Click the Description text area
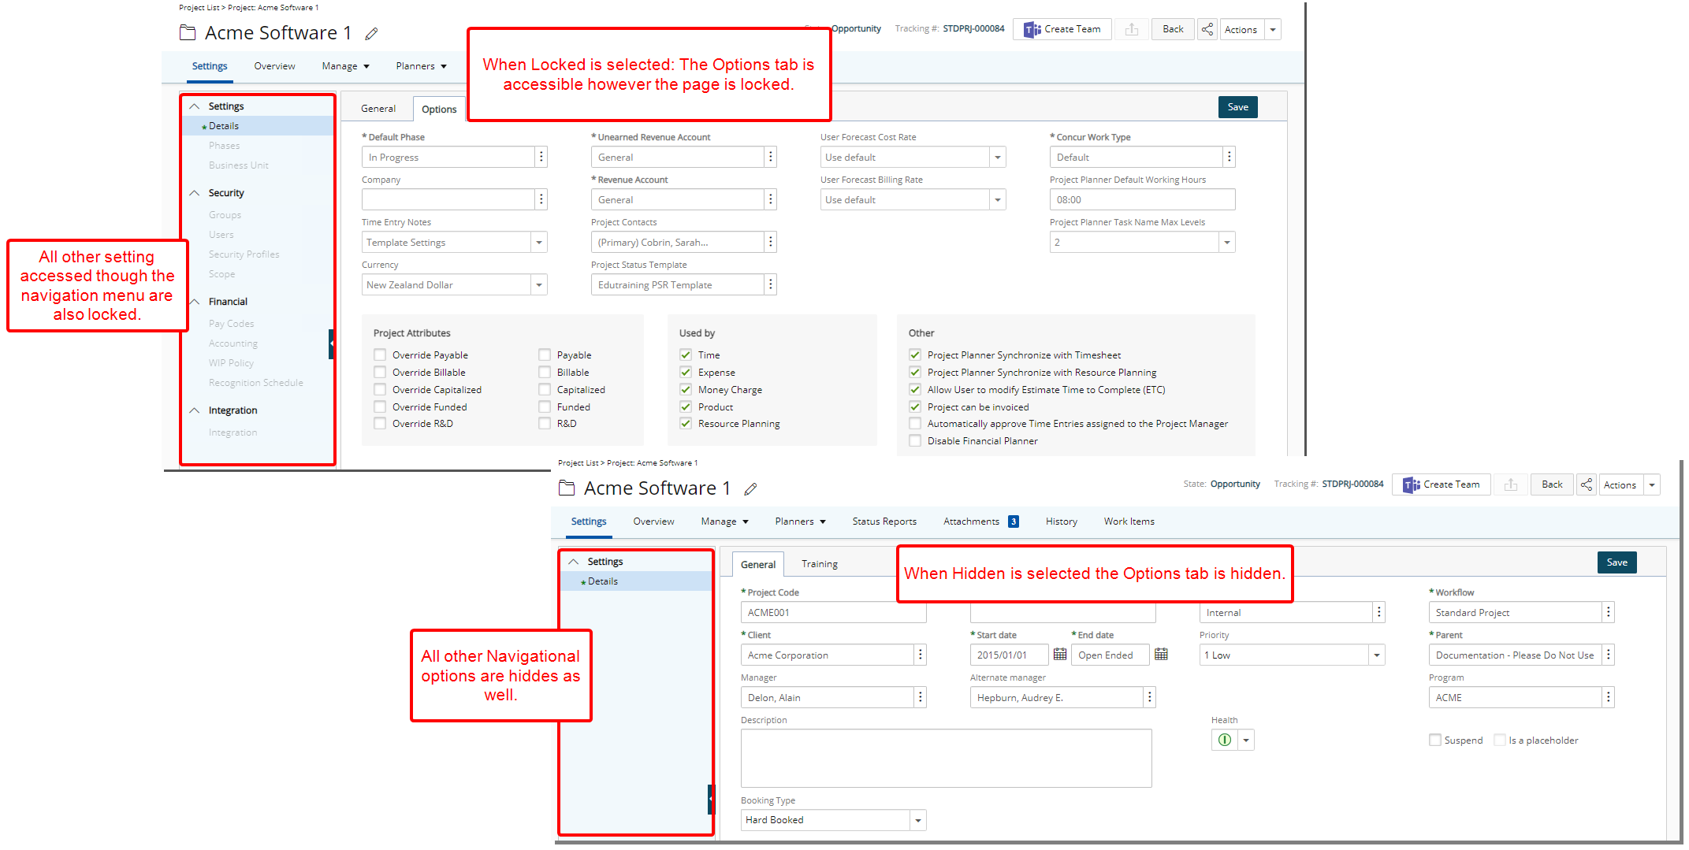 [x=946, y=758]
